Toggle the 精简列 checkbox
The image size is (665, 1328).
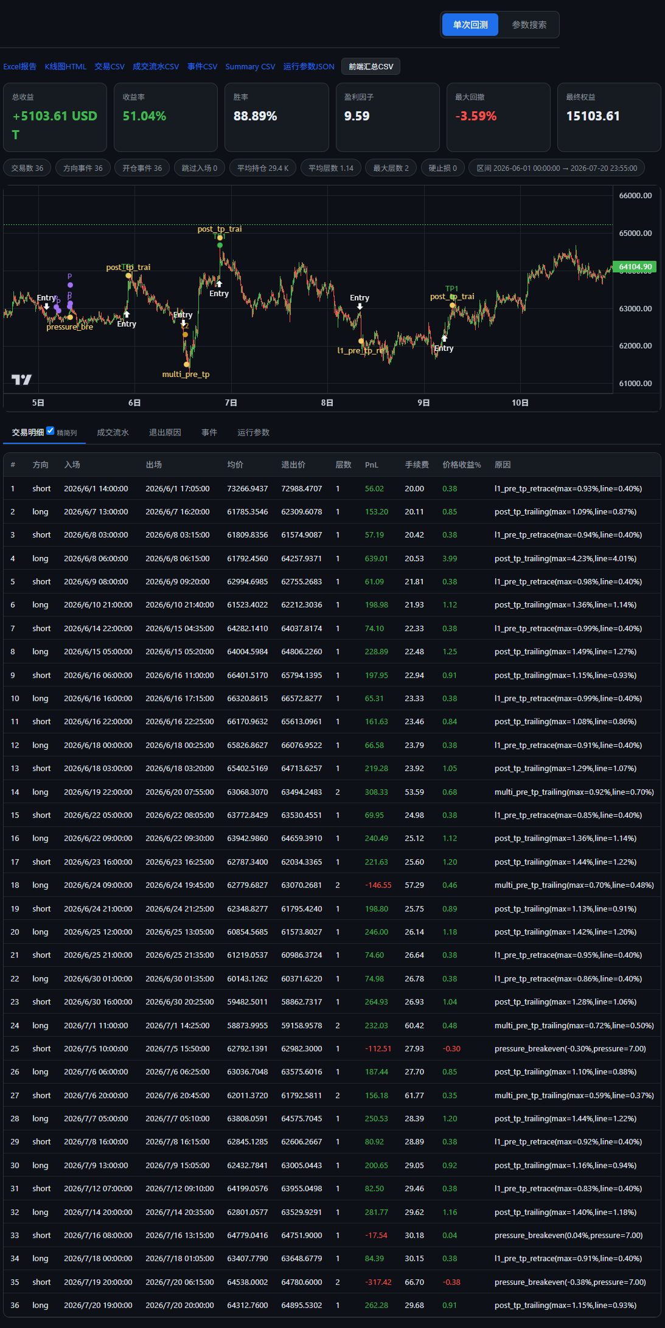50,431
